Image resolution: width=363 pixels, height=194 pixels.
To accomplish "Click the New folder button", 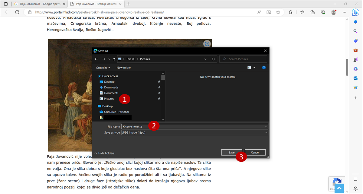I will [124, 68].
